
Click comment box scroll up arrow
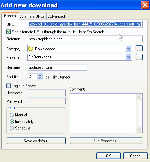pyautogui.click(x=139, y=97)
